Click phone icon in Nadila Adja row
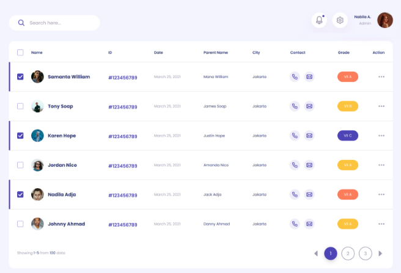401x273 pixels. [x=295, y=194]
